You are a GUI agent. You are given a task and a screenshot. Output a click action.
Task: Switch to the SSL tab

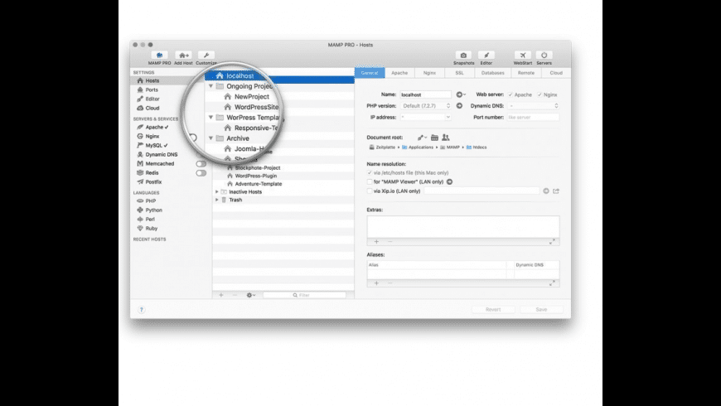click(x=459, y=73)
